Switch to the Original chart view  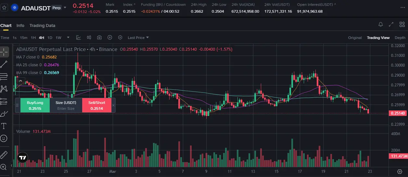tap(355, 38)
